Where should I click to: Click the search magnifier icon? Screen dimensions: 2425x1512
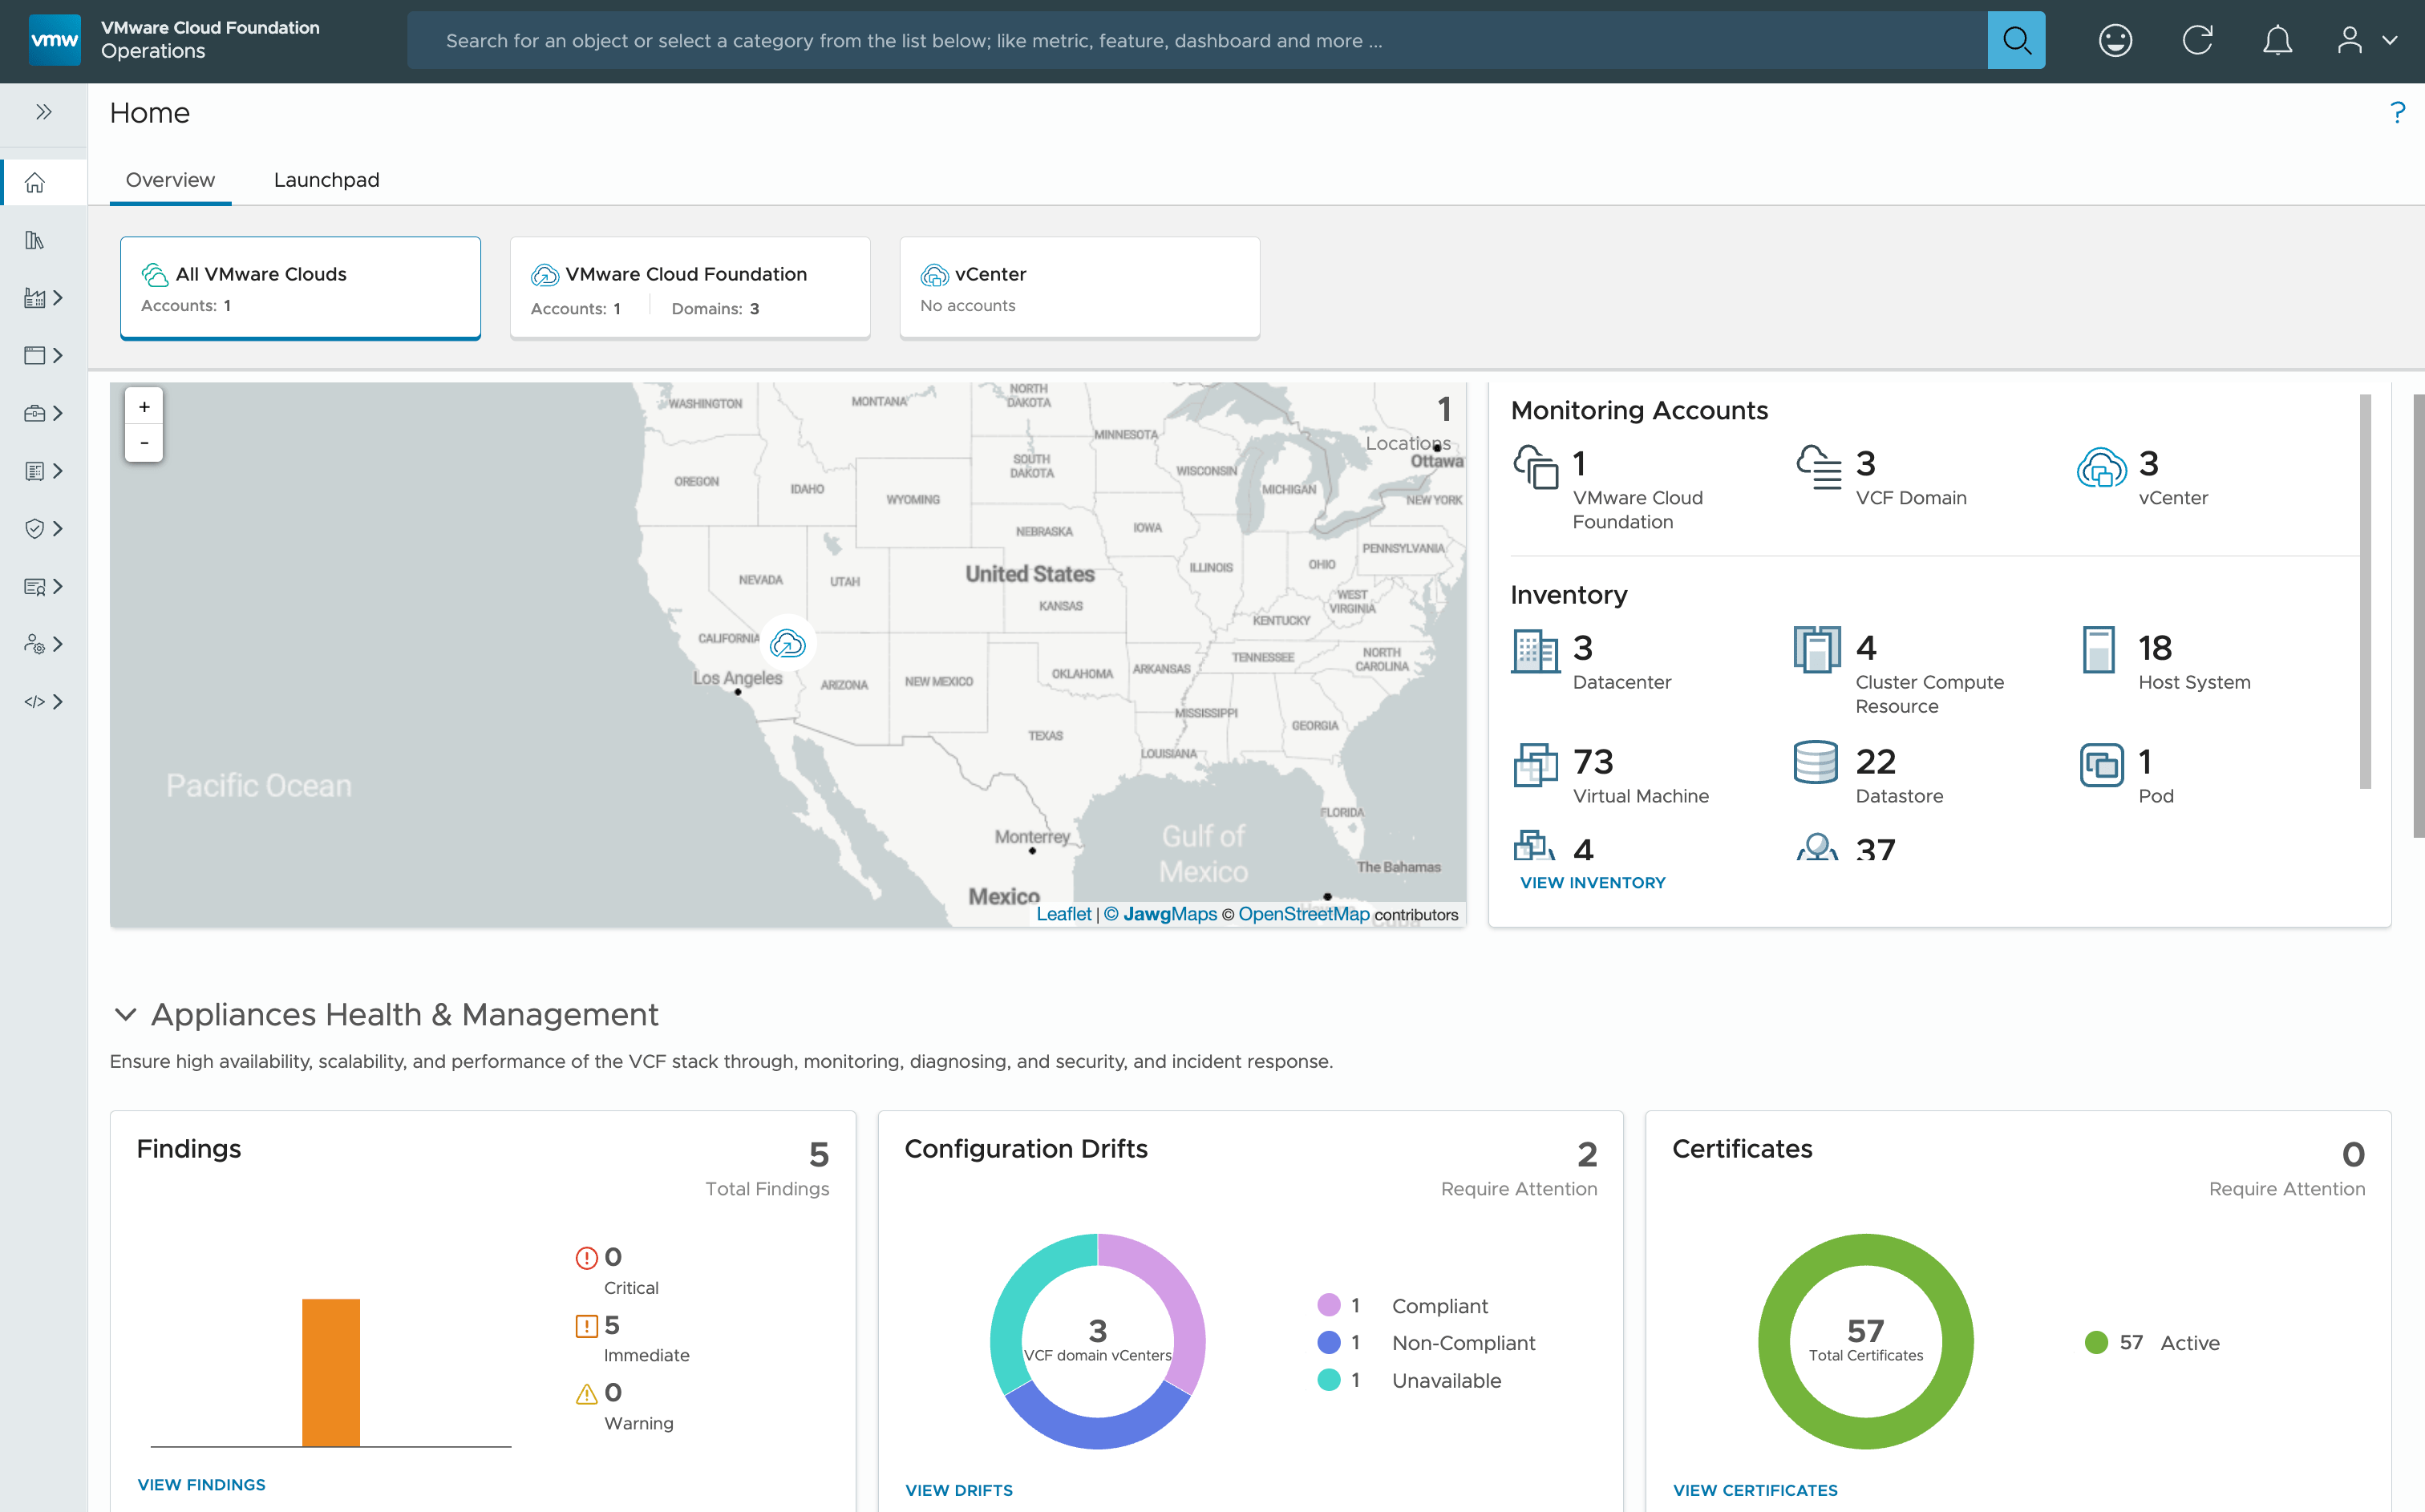(x=2016, y=40)
